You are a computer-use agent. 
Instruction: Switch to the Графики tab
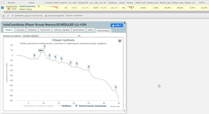tap(9, 30)
